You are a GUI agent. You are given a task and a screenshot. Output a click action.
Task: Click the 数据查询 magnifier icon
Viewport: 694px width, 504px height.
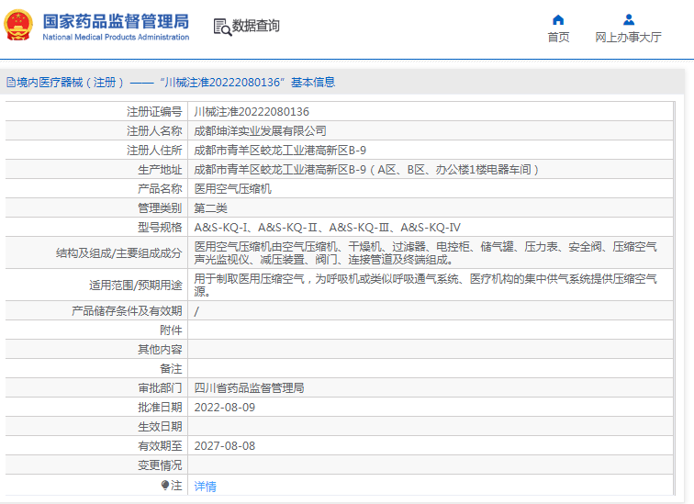click(x=221, y=27)
